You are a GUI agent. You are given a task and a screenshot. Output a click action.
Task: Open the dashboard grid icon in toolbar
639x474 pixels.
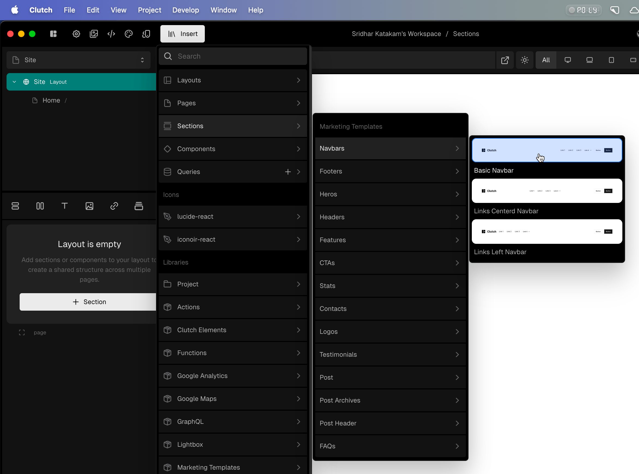point(53,34)
